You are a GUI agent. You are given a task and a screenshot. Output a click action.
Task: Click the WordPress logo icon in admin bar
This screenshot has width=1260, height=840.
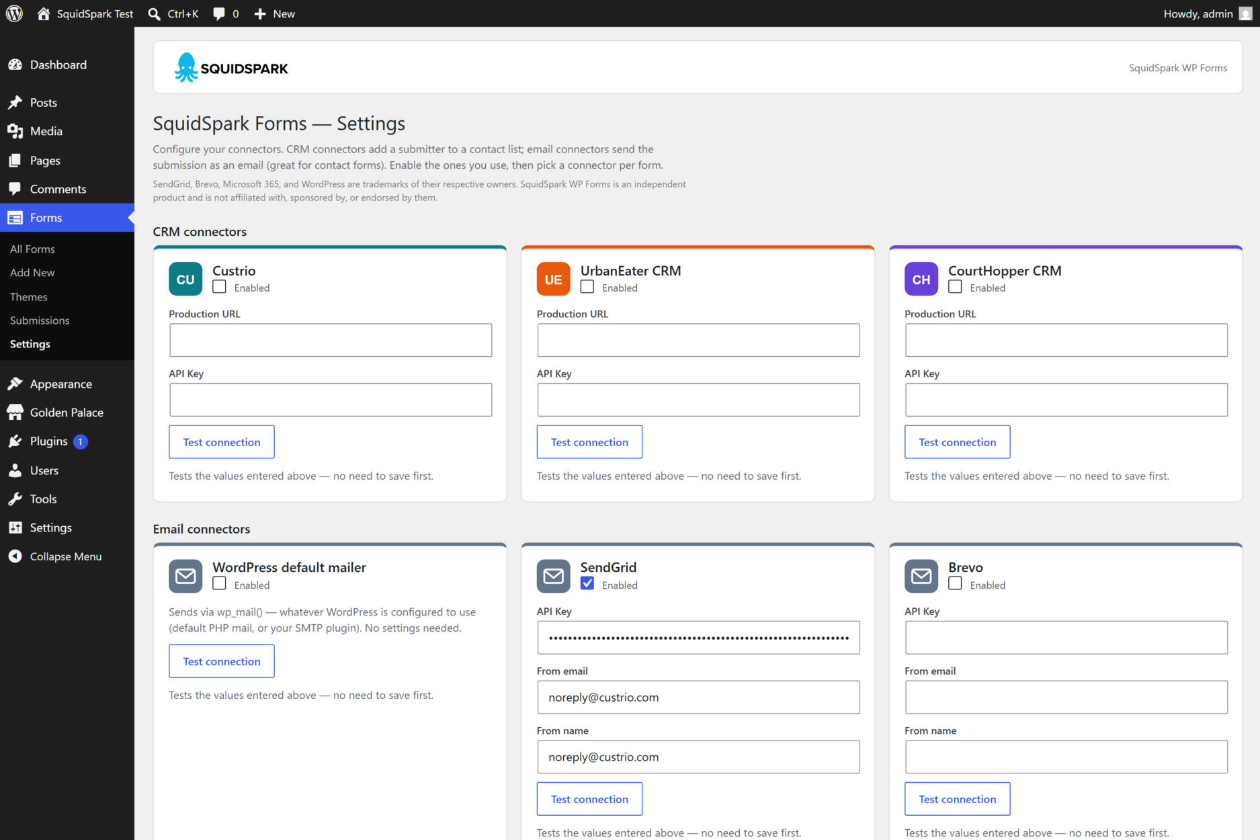coord(14,13)
